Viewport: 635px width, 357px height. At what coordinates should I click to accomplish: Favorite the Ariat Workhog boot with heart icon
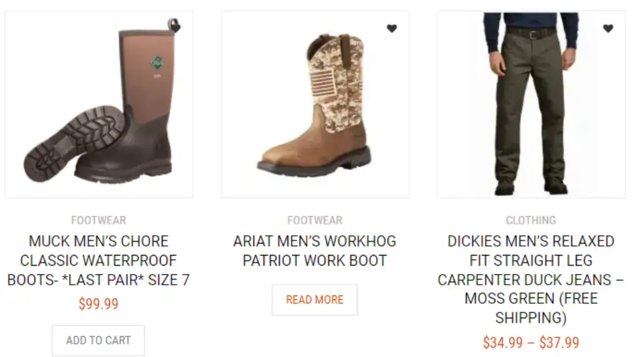tap(392, 29)
